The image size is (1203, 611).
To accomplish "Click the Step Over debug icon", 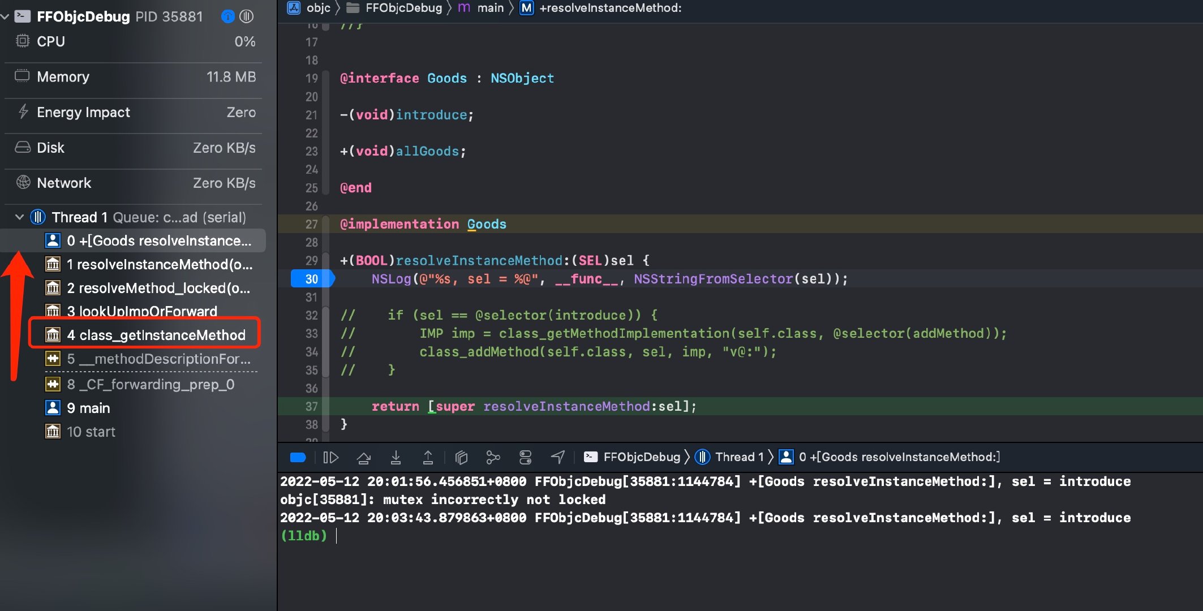I will (x=364, y=457).
